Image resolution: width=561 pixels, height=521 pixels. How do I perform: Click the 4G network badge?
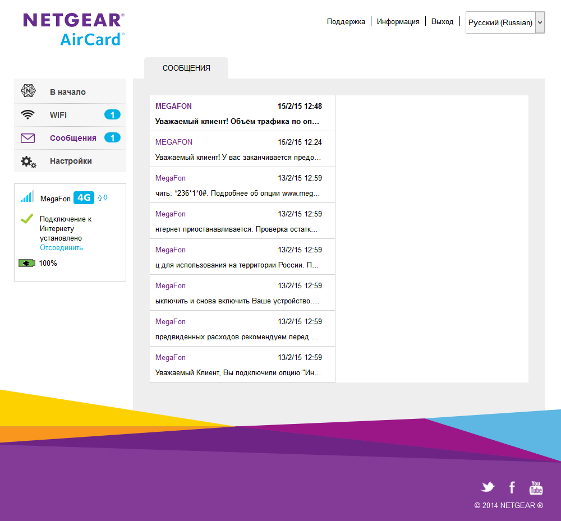(84, 198)
